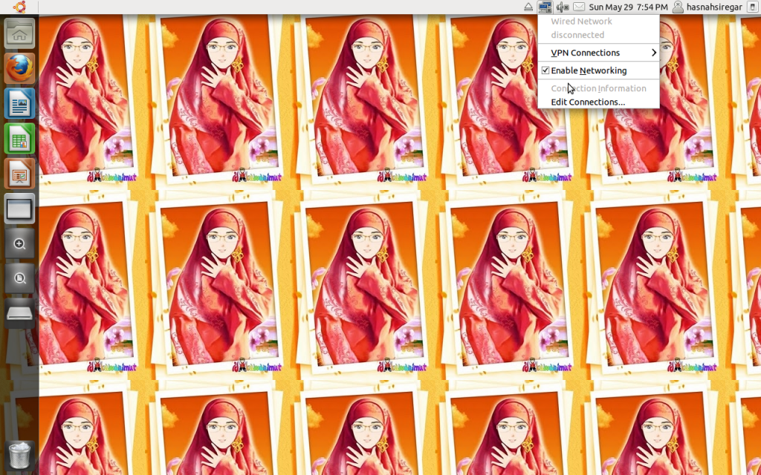Open the Trash in the launcher
This screenshot has width=761, height=475.
tap(19, 455)
